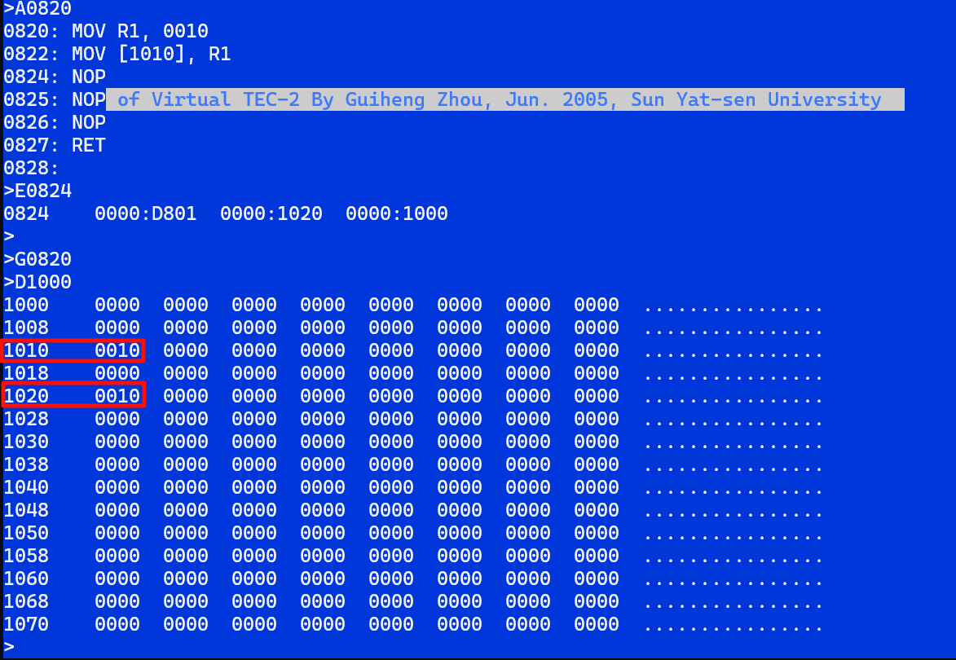Click the 1070 address row label
The width and height of the screenshot is (956, 660).
pyautogui.click(x=26, y=625)
